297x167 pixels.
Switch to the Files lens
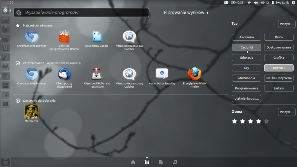(161, 162)
